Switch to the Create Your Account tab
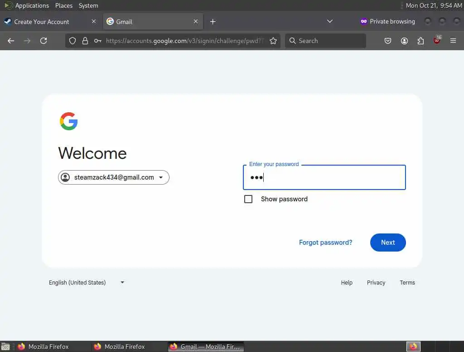The image size is (464, 352). click(50, 22)
